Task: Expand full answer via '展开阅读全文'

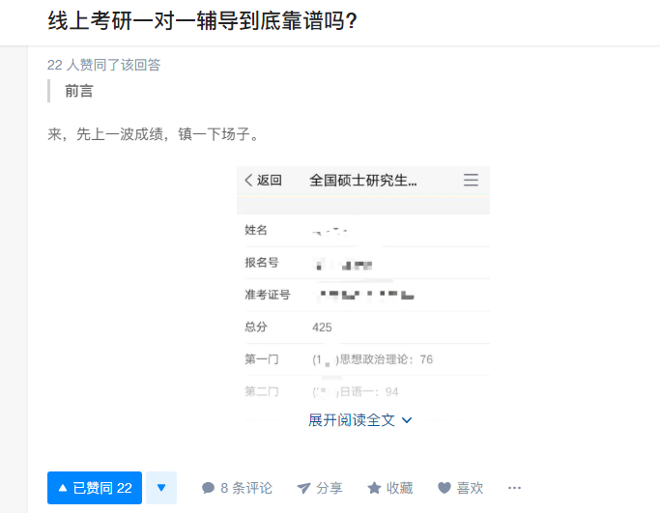Action: click(359, 420)
